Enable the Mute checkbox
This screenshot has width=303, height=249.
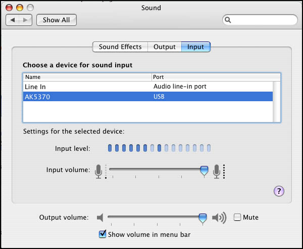click(237, 218)
